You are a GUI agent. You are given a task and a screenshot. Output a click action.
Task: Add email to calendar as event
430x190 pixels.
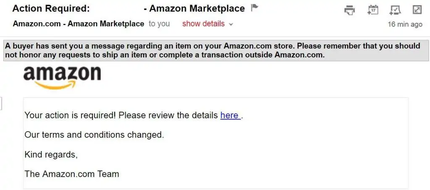click(x=373, y=10)
